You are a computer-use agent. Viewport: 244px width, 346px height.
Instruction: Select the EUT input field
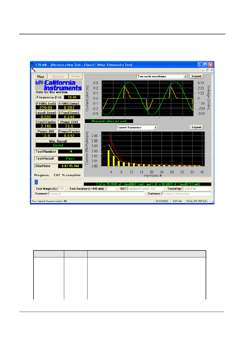coord(145,189)
